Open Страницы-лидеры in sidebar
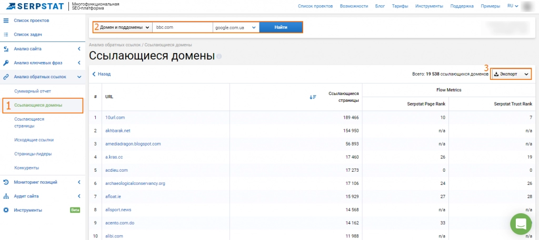The width and height of the screenshot is (539, 240). (x=33, y=154)
